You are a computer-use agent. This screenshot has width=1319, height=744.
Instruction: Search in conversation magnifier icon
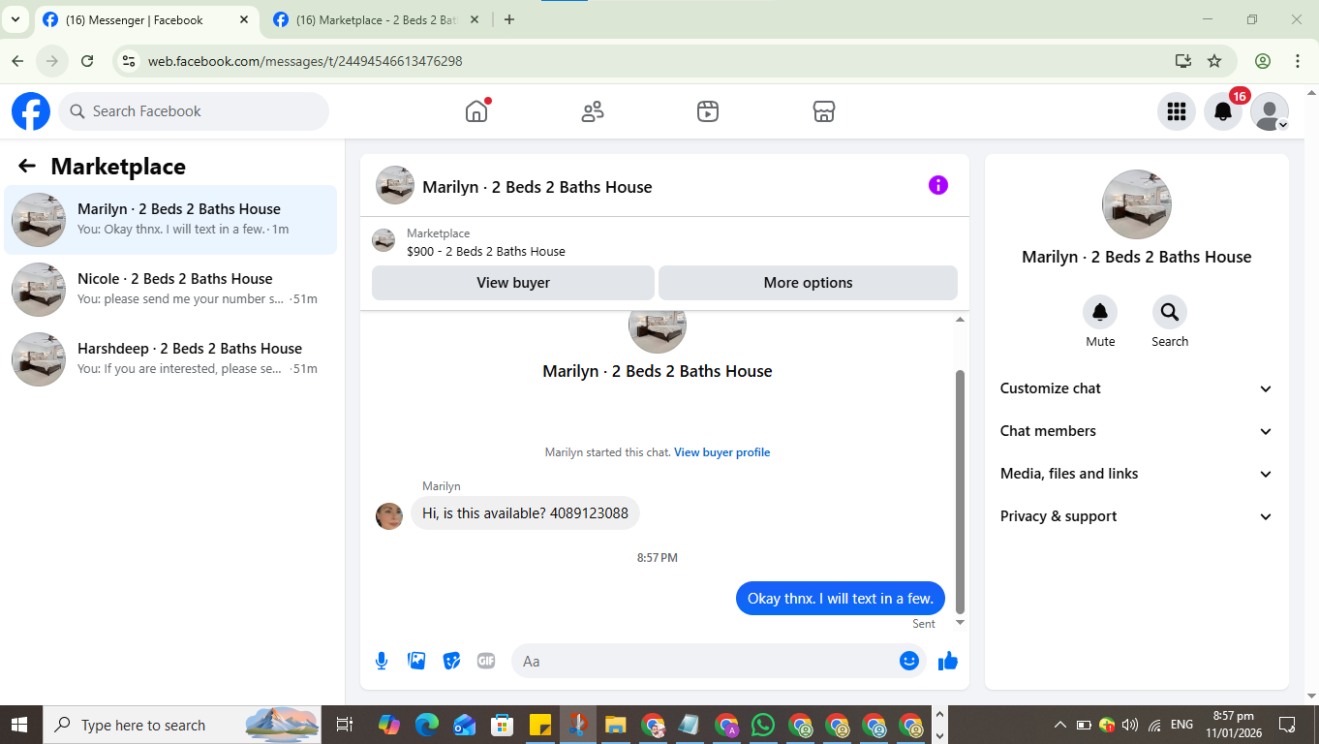1170,312
